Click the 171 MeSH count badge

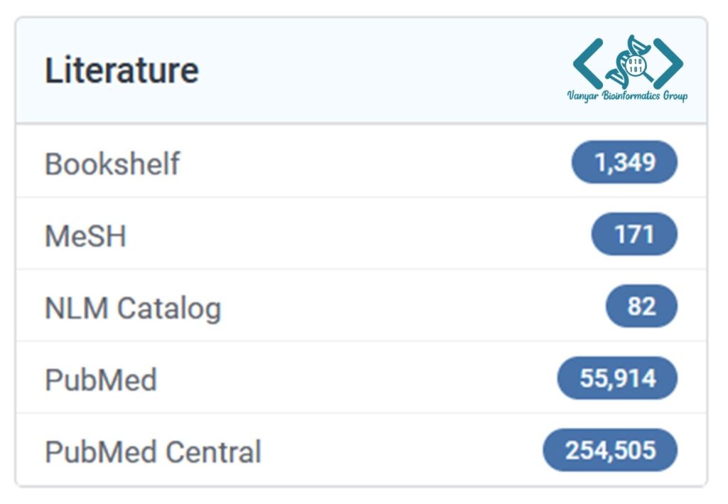click(x=634, y=235)
